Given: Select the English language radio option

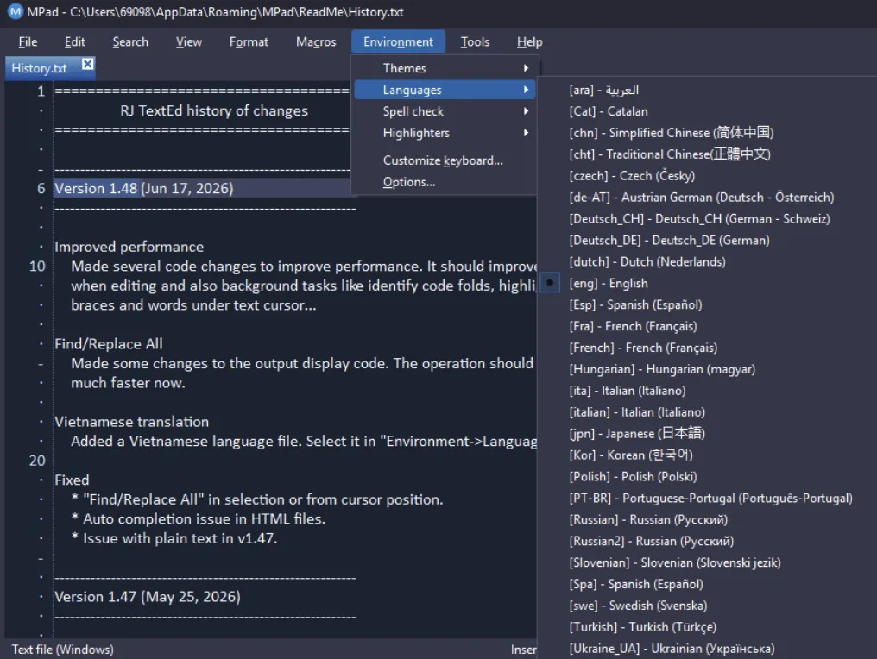Looking at the screenshot, I should pyautogui.click(x=550, y=283).
